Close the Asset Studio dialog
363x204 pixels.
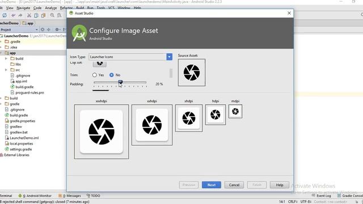(x=289, y=13)
